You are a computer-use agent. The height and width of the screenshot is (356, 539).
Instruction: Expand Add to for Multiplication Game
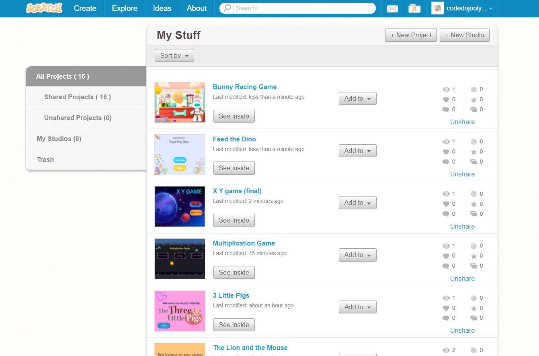[358, 255]
